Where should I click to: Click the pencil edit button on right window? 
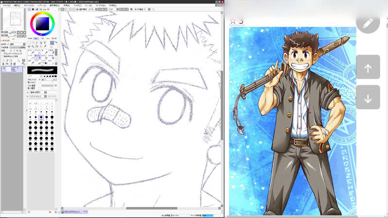pyautogui.click(x=368, y=23)
